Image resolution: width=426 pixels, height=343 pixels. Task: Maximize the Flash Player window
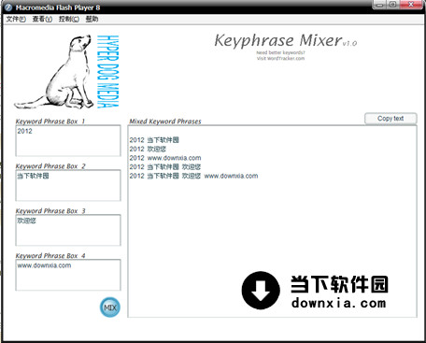(x=393, y=5)
